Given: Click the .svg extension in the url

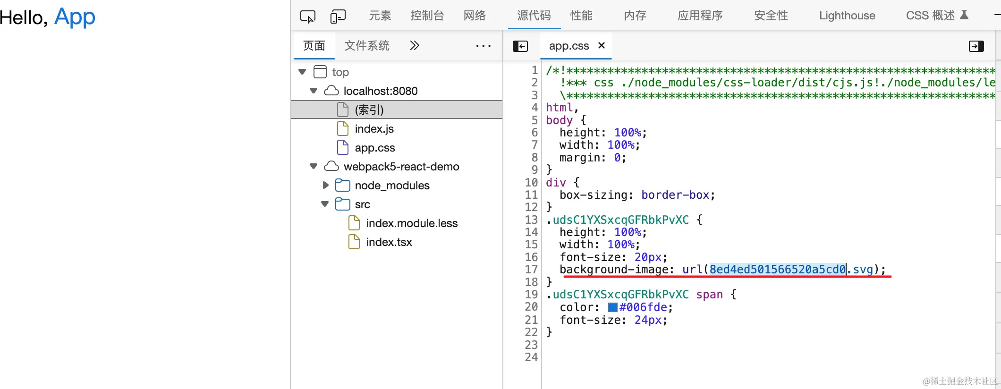Looking at the screenshot, I should tap(860, 270).
